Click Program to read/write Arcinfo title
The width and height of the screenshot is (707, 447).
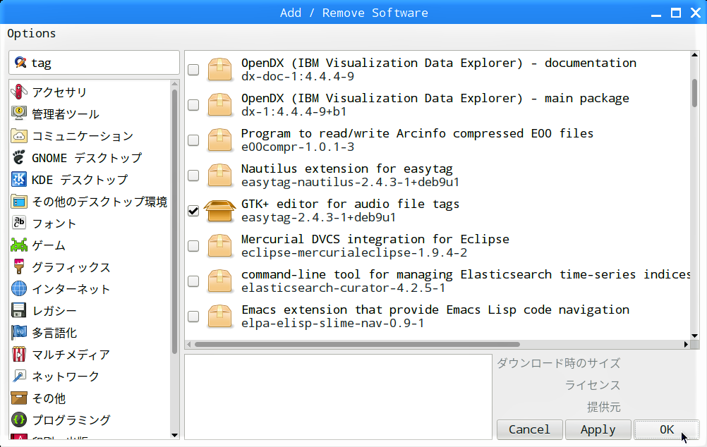pyautogui.click(x=417, y=133)
